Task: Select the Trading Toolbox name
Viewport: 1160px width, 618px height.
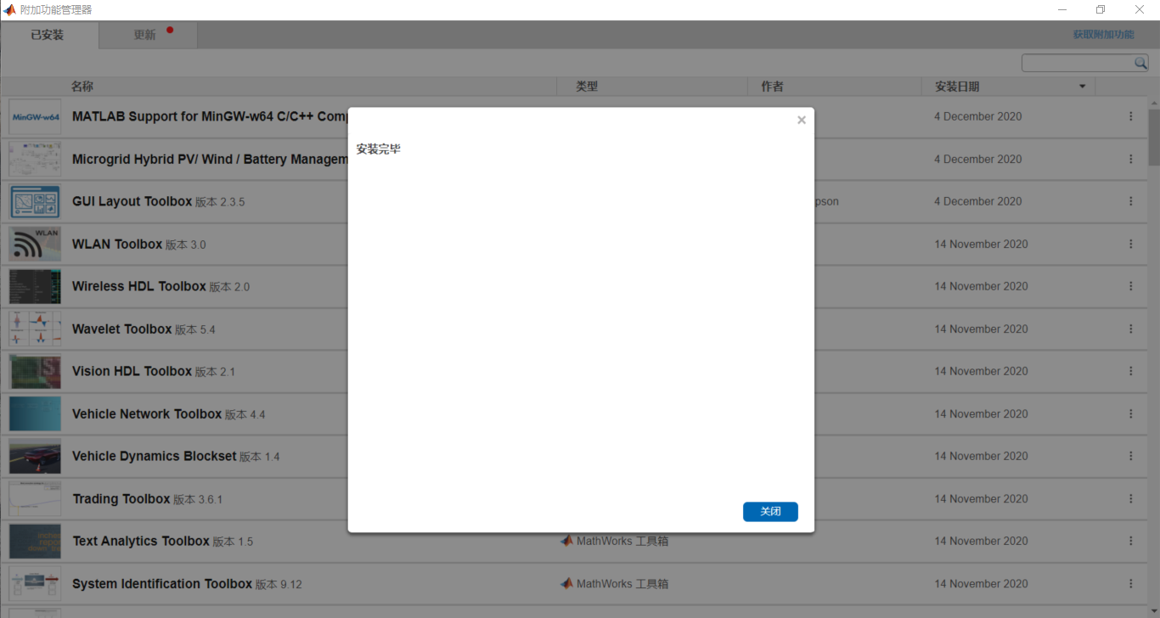Action: [x=121, y=498]
